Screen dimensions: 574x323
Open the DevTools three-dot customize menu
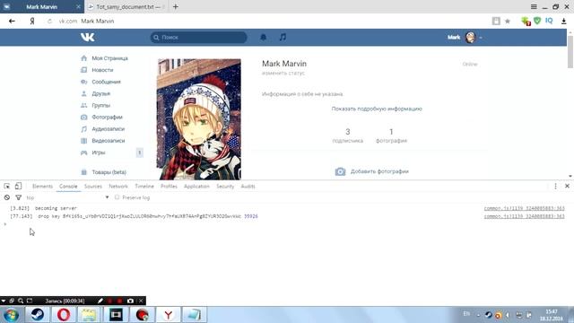[555, 187]
